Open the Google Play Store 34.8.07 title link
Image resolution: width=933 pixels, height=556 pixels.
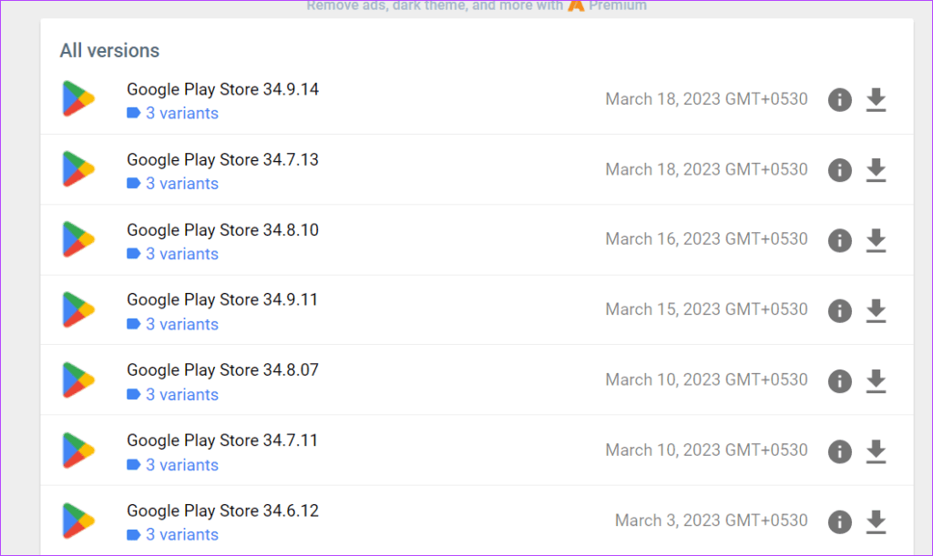coord(222,370)
